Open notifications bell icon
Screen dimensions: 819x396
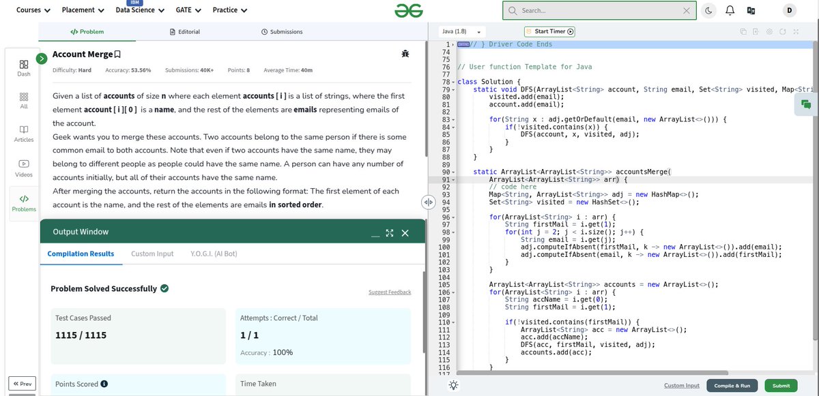point(730,10)
